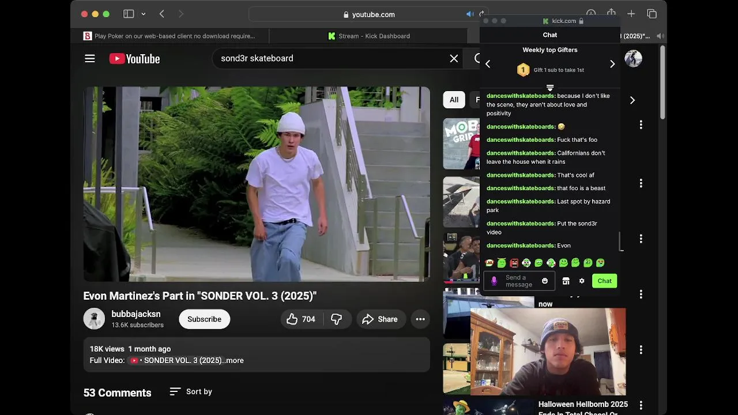Open the YouTube account avatar menu
The width and height of the screenshot is (738, 415).
point(633,59)
